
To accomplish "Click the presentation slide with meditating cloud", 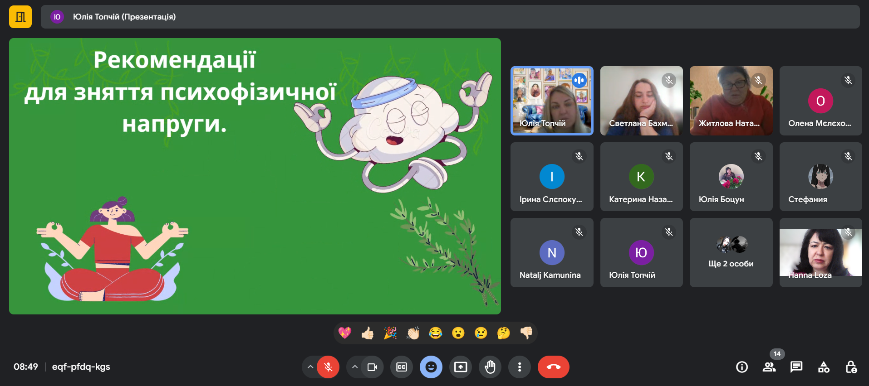I will pos(255,176).
